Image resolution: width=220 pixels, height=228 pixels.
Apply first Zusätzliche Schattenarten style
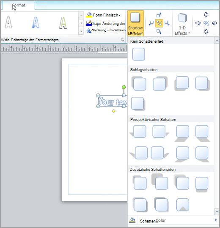(140, 182)
